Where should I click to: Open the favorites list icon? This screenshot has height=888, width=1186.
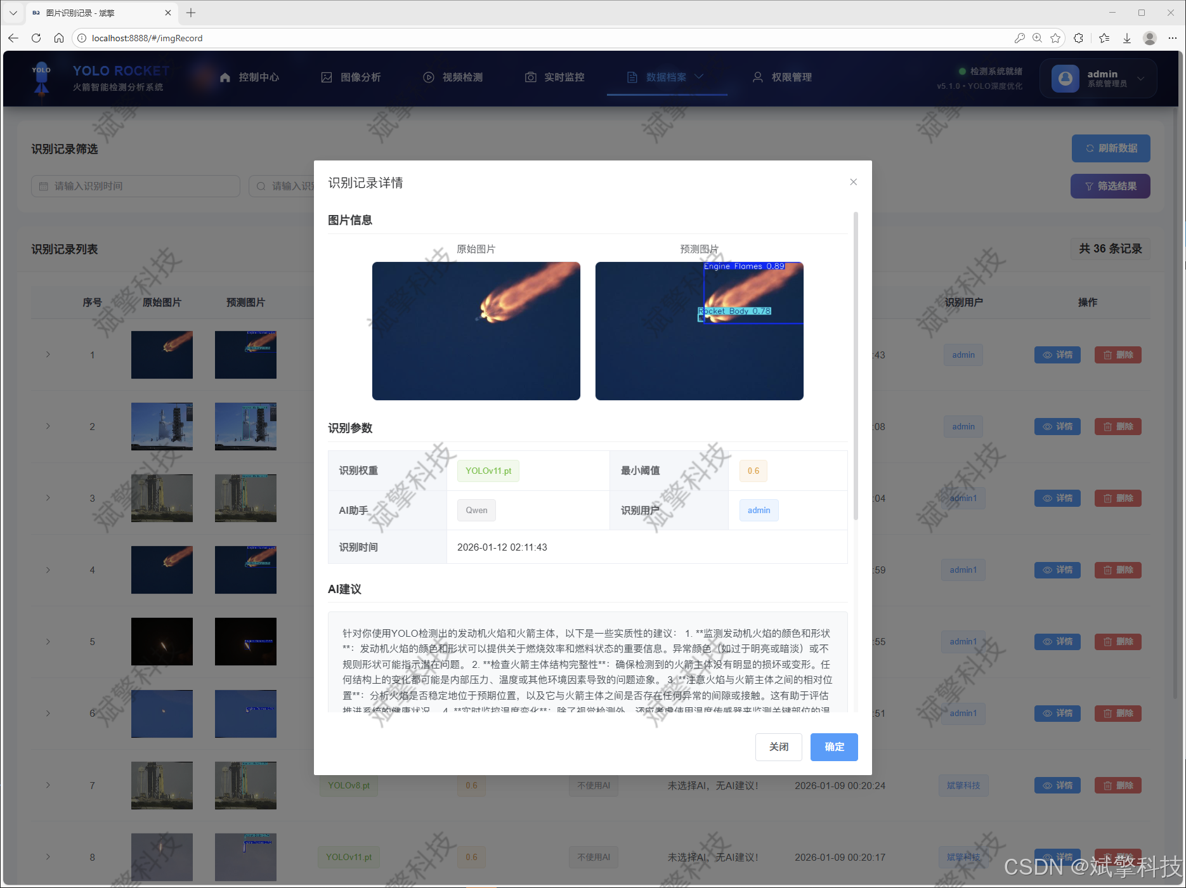1104,38
